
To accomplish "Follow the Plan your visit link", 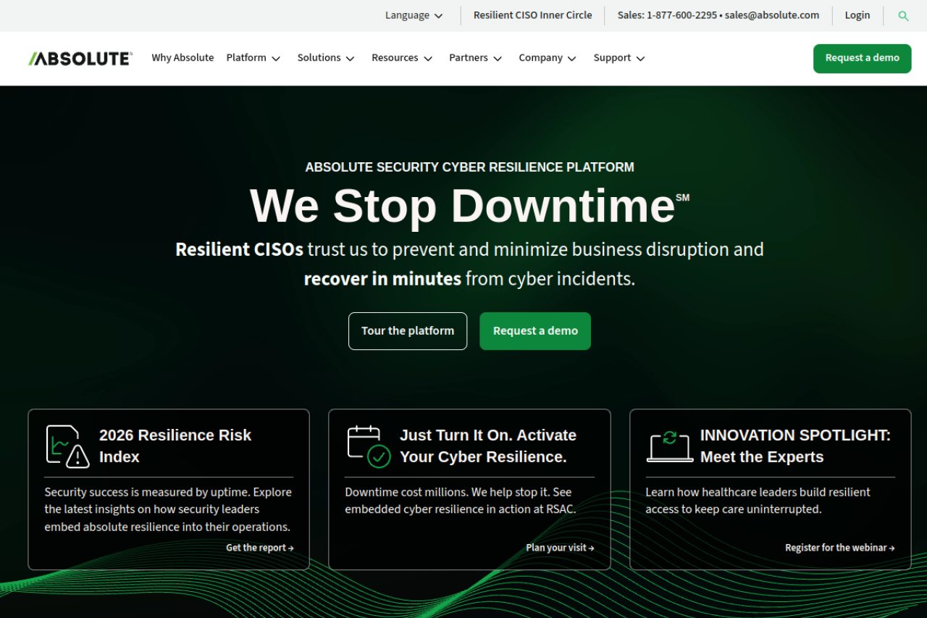I will pos(560,548).
